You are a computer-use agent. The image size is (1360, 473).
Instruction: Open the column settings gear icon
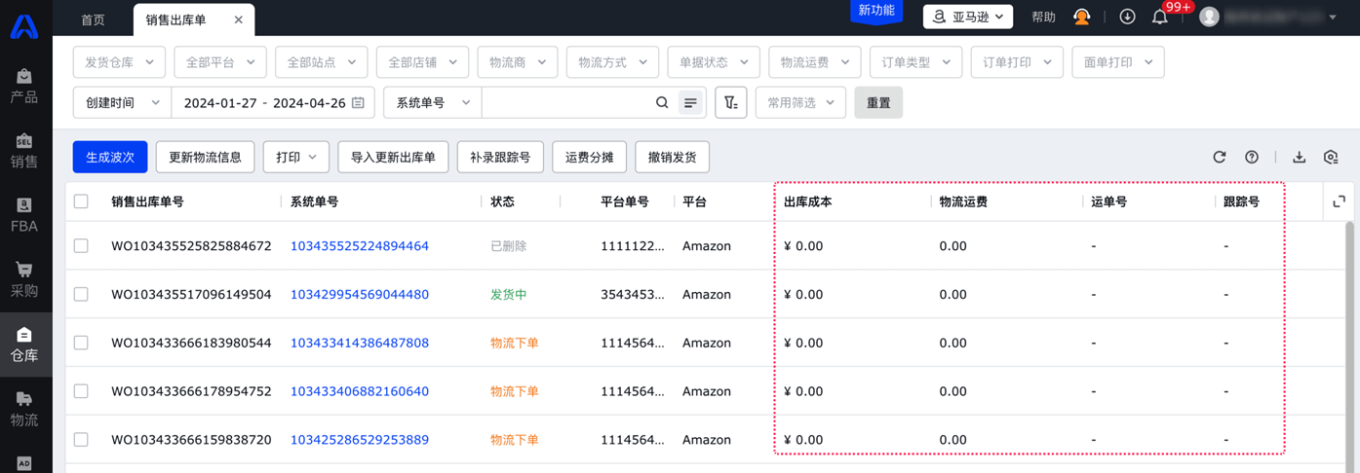tap(1331, 157)
